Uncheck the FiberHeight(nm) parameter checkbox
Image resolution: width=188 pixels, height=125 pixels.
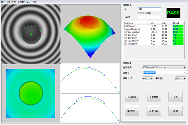click(125, 32)
